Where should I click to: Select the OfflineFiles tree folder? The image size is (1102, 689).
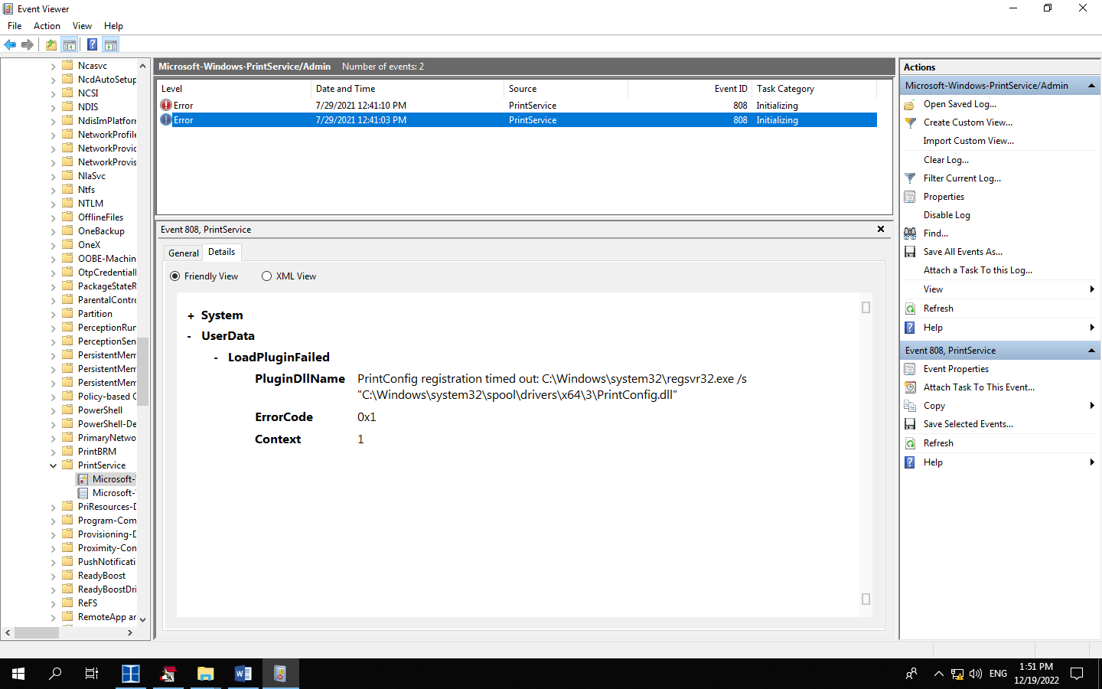100,217
